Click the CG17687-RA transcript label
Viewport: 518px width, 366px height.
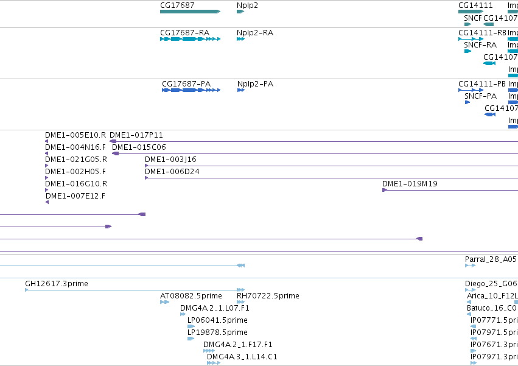tap(184, 33)
